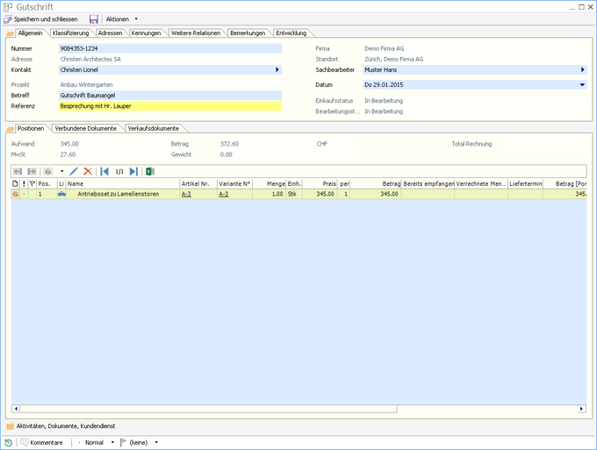
Task: Switch to the Adressen tab
Action: [x=111, y=33]
